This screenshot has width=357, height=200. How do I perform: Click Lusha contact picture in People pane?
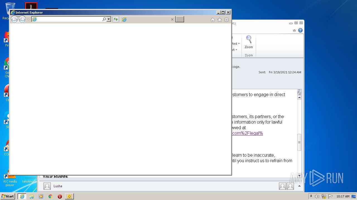point(47,186)
